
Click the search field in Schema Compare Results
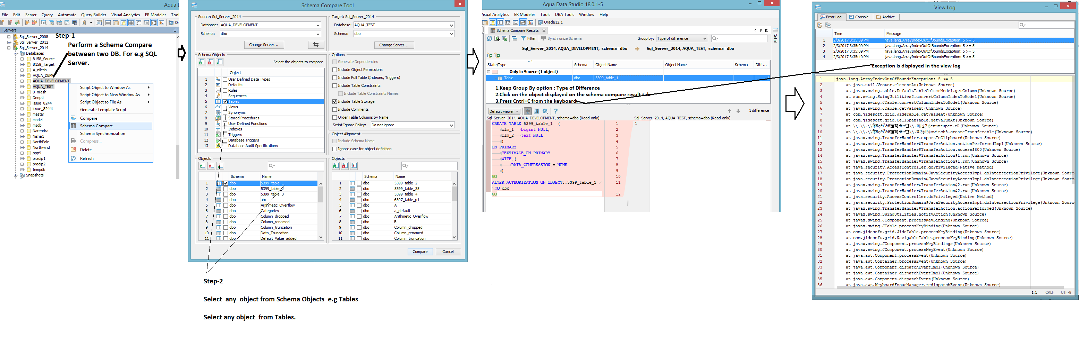739,38
